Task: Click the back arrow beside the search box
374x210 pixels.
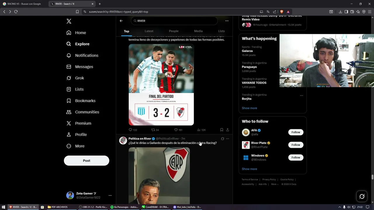Action: [x=121, y=21]
